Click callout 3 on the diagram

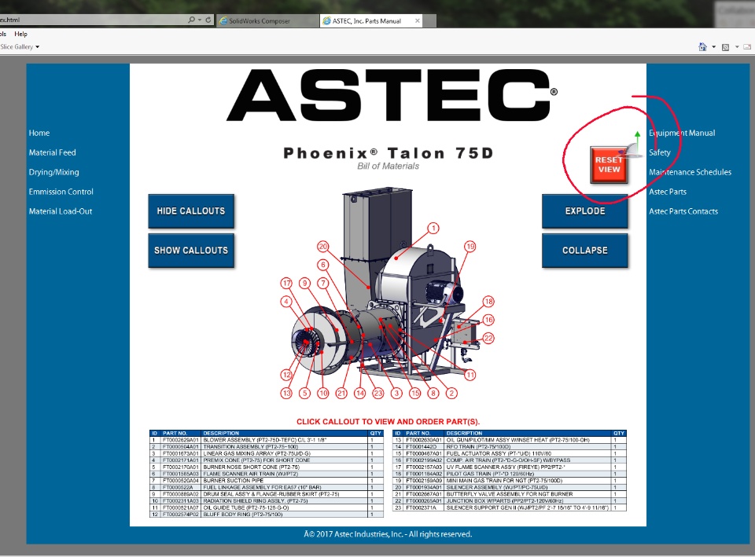[x=396, y=393]
